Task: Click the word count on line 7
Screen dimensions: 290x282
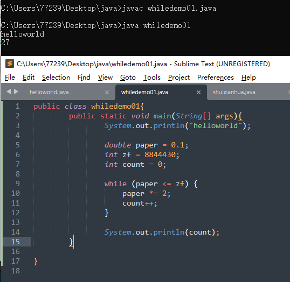Action: point(133,164)
